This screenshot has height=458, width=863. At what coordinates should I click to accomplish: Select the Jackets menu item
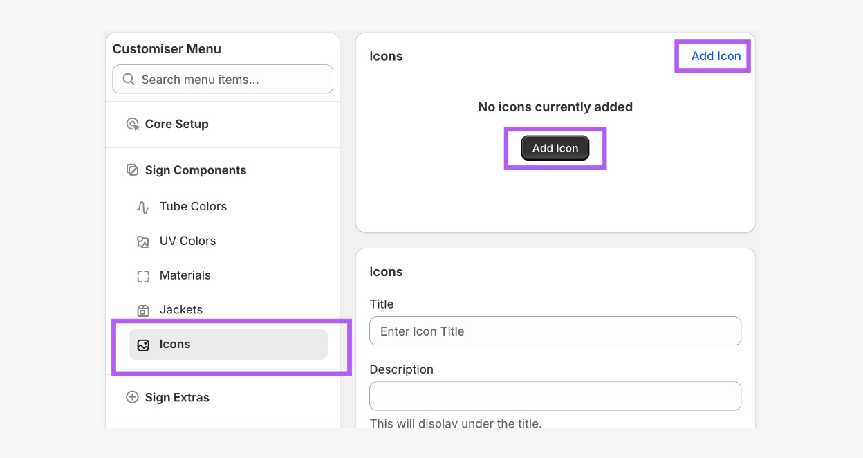(x=181, y=310)
